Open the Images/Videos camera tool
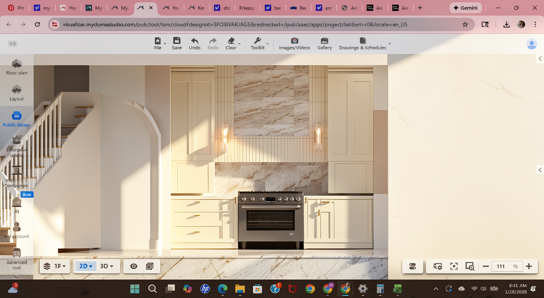This screenshot has width=544, height=298. [x=294, y=43]
